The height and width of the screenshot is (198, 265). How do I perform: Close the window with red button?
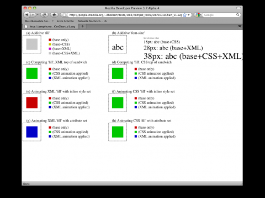coord(25,8)
